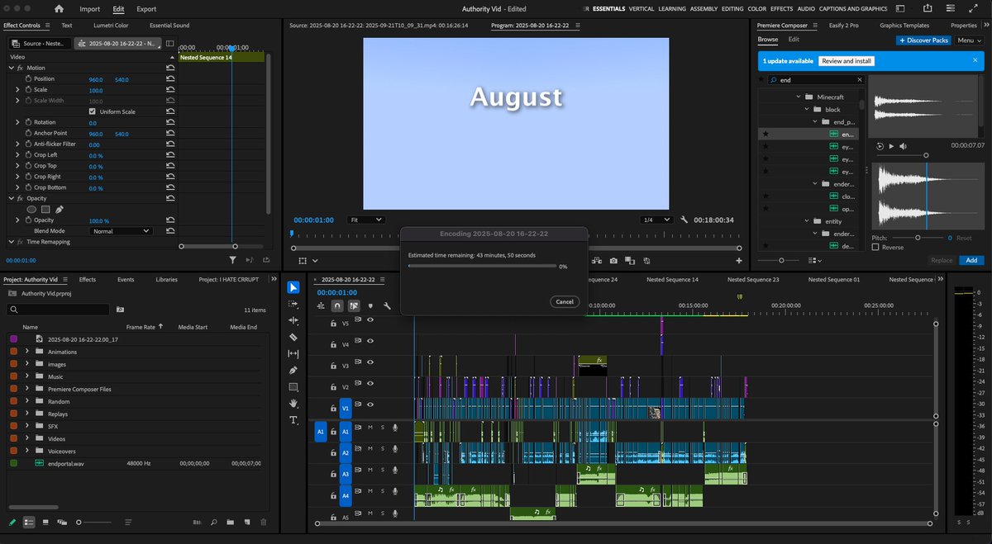The height and width of the screenshot is (544, 992).
Task: Cancel the encoding dialog
Action: tap(565, 302)
